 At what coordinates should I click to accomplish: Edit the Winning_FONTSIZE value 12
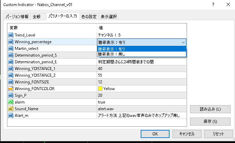coord(142,82)
